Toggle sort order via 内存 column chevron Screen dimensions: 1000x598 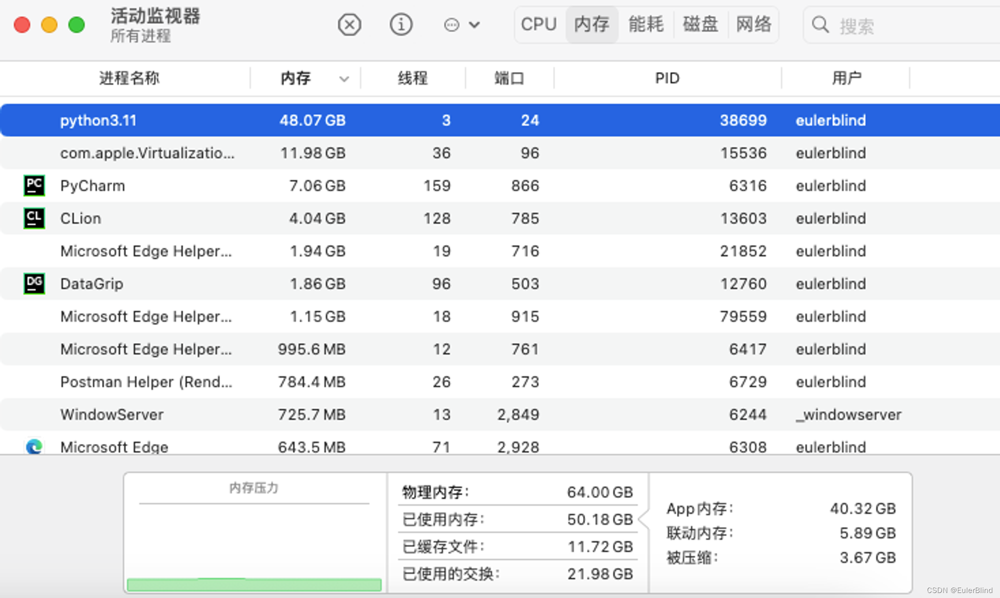coord(344,78)
